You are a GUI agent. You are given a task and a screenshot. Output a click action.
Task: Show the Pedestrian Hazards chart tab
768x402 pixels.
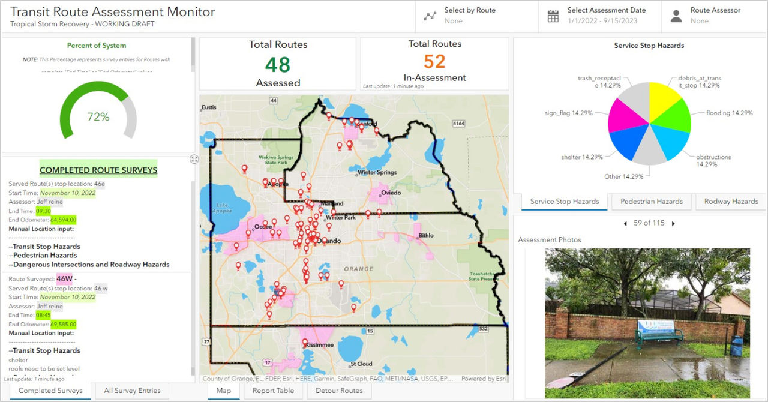point(651,202)
